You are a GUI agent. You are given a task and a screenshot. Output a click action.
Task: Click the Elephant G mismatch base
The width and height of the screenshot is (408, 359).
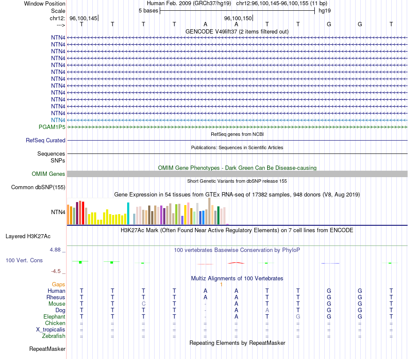tap(298, 316)
